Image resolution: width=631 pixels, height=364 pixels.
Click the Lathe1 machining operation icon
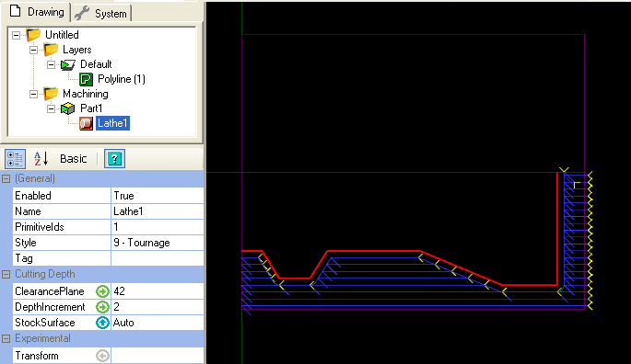[x=86, y=123]
